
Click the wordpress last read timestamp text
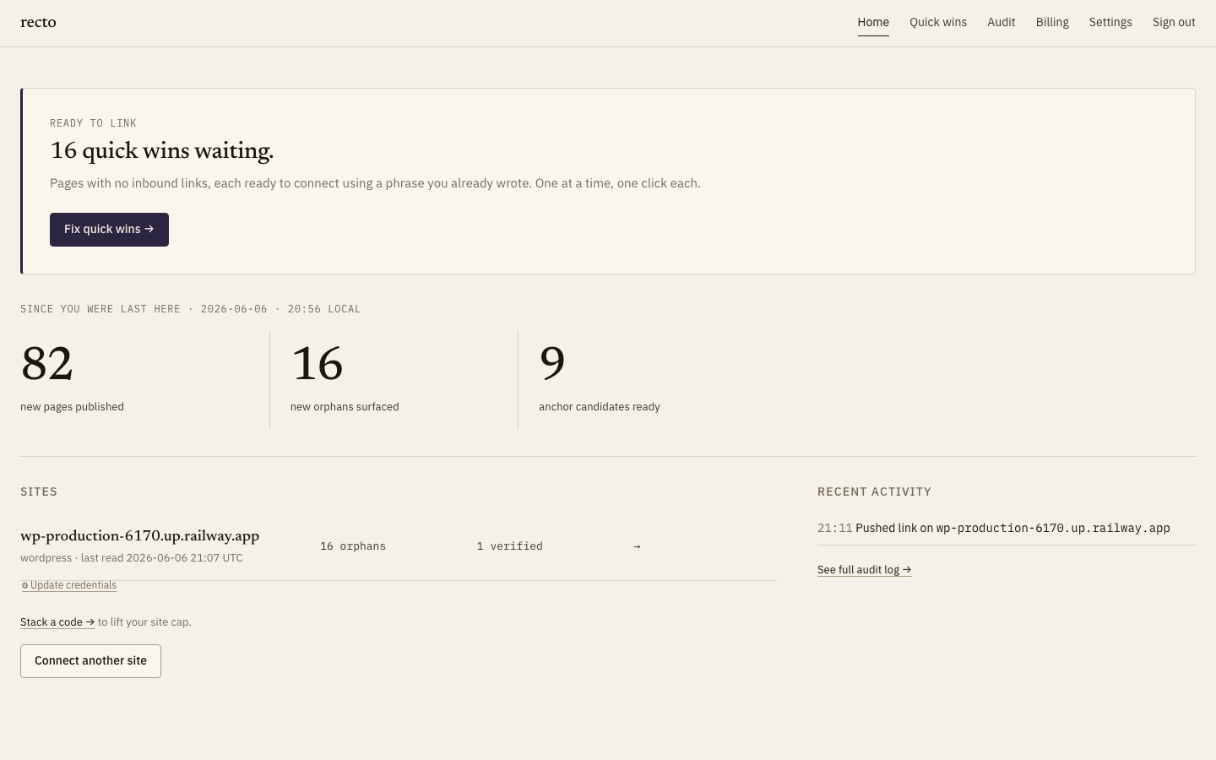(132, 558)
